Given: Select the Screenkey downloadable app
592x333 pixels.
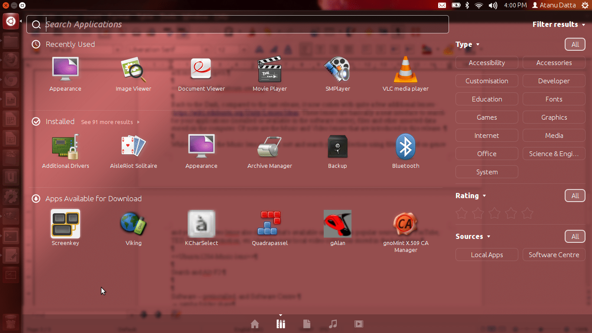Looking at the screenshot, I should (65, 224).
